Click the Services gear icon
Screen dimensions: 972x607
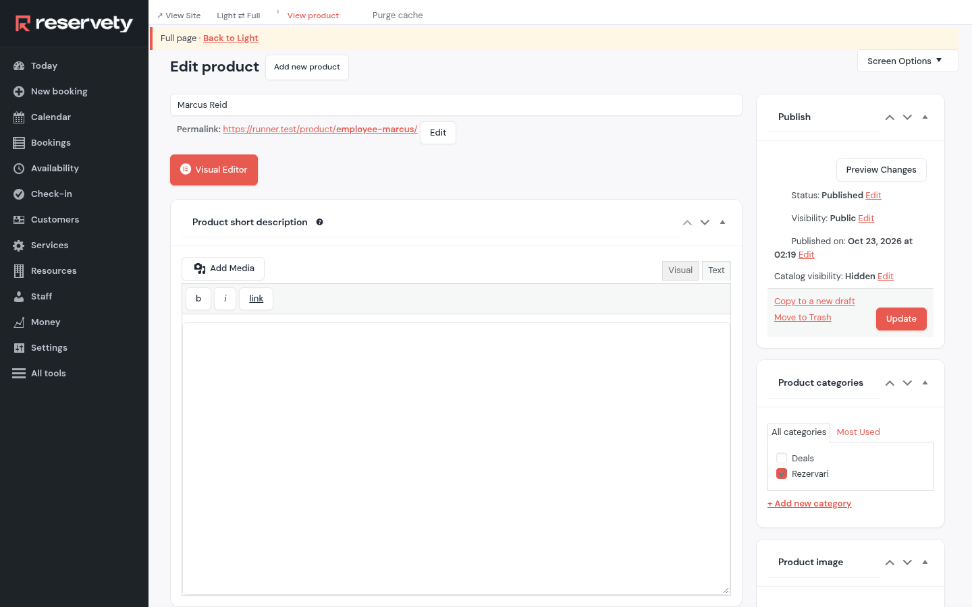coord(19,245)
